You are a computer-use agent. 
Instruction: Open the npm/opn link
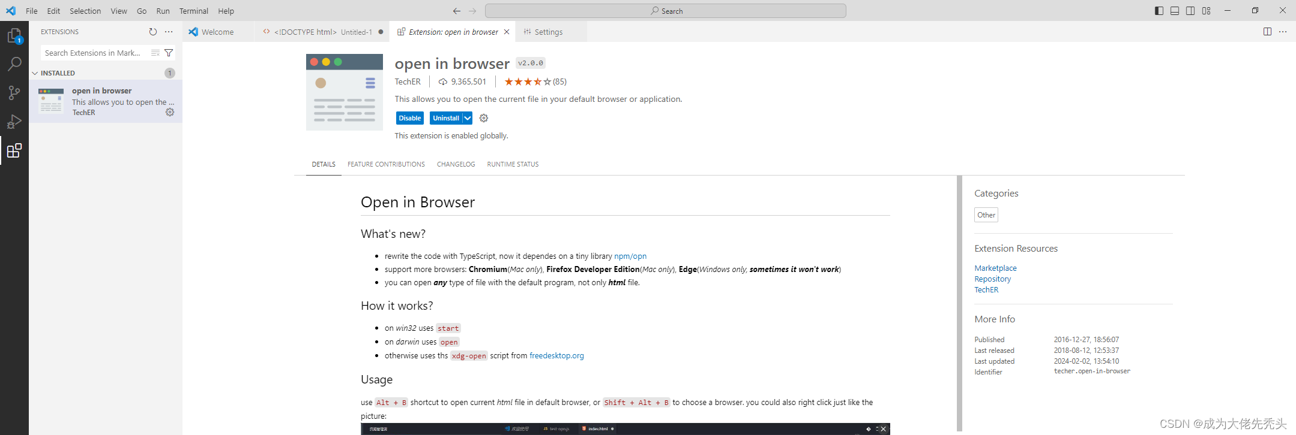(630, 256)
